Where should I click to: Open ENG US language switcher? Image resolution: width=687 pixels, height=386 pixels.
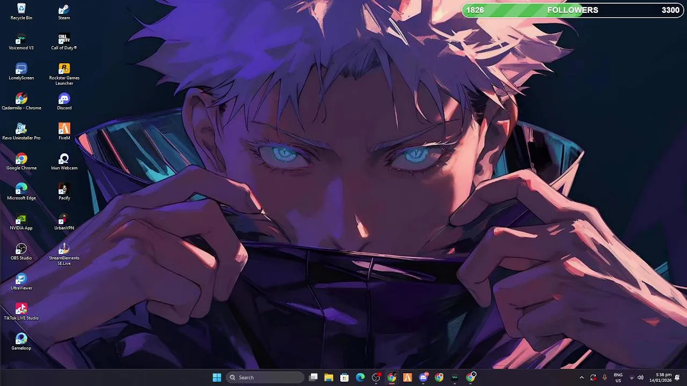click(618, 377)
